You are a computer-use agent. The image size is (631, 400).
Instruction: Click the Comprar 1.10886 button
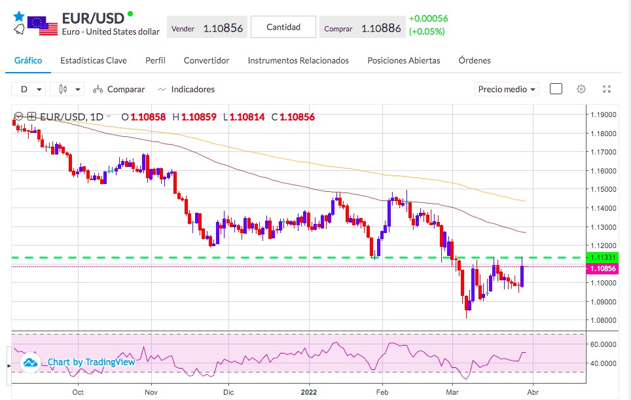click(362, 27)
